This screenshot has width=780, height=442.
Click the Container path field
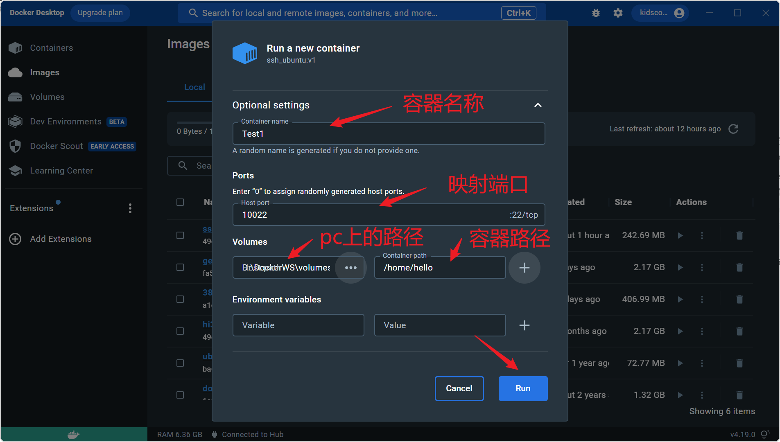click(440, 268)
